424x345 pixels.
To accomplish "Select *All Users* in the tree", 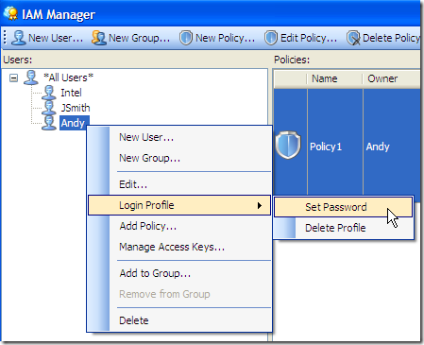I will click(x=68, y=78).
